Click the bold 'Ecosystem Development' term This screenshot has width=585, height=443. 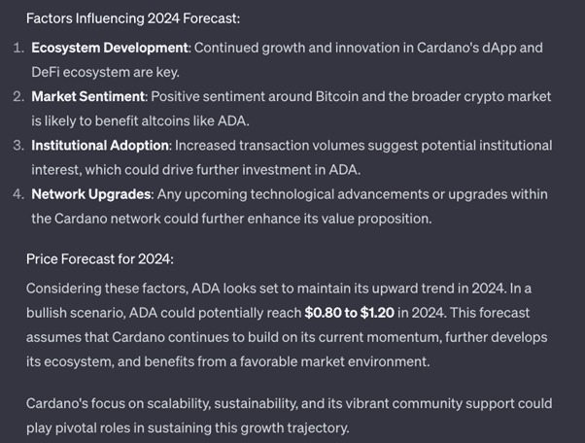[x=110, y=48]
